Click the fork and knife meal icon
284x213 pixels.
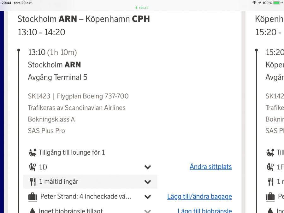[x=33, y=182]
